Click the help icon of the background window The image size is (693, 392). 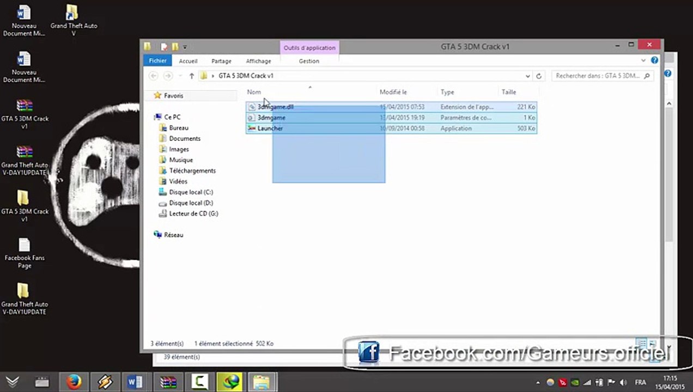tap(667, 73)
